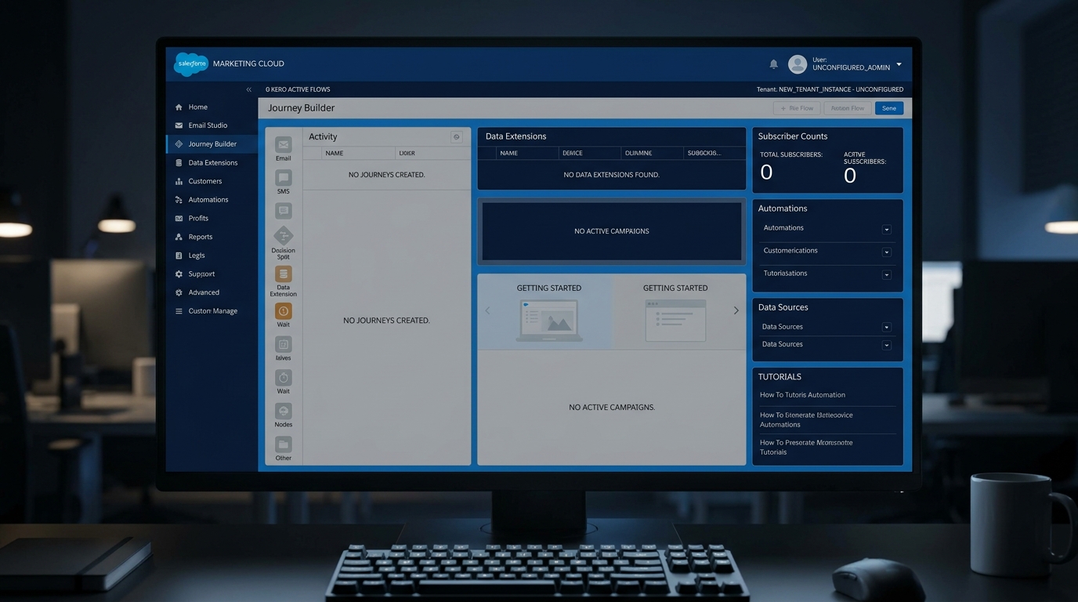Expand the Automations dropdown row
Screen dimensions: 1078x602
point(886,230)
